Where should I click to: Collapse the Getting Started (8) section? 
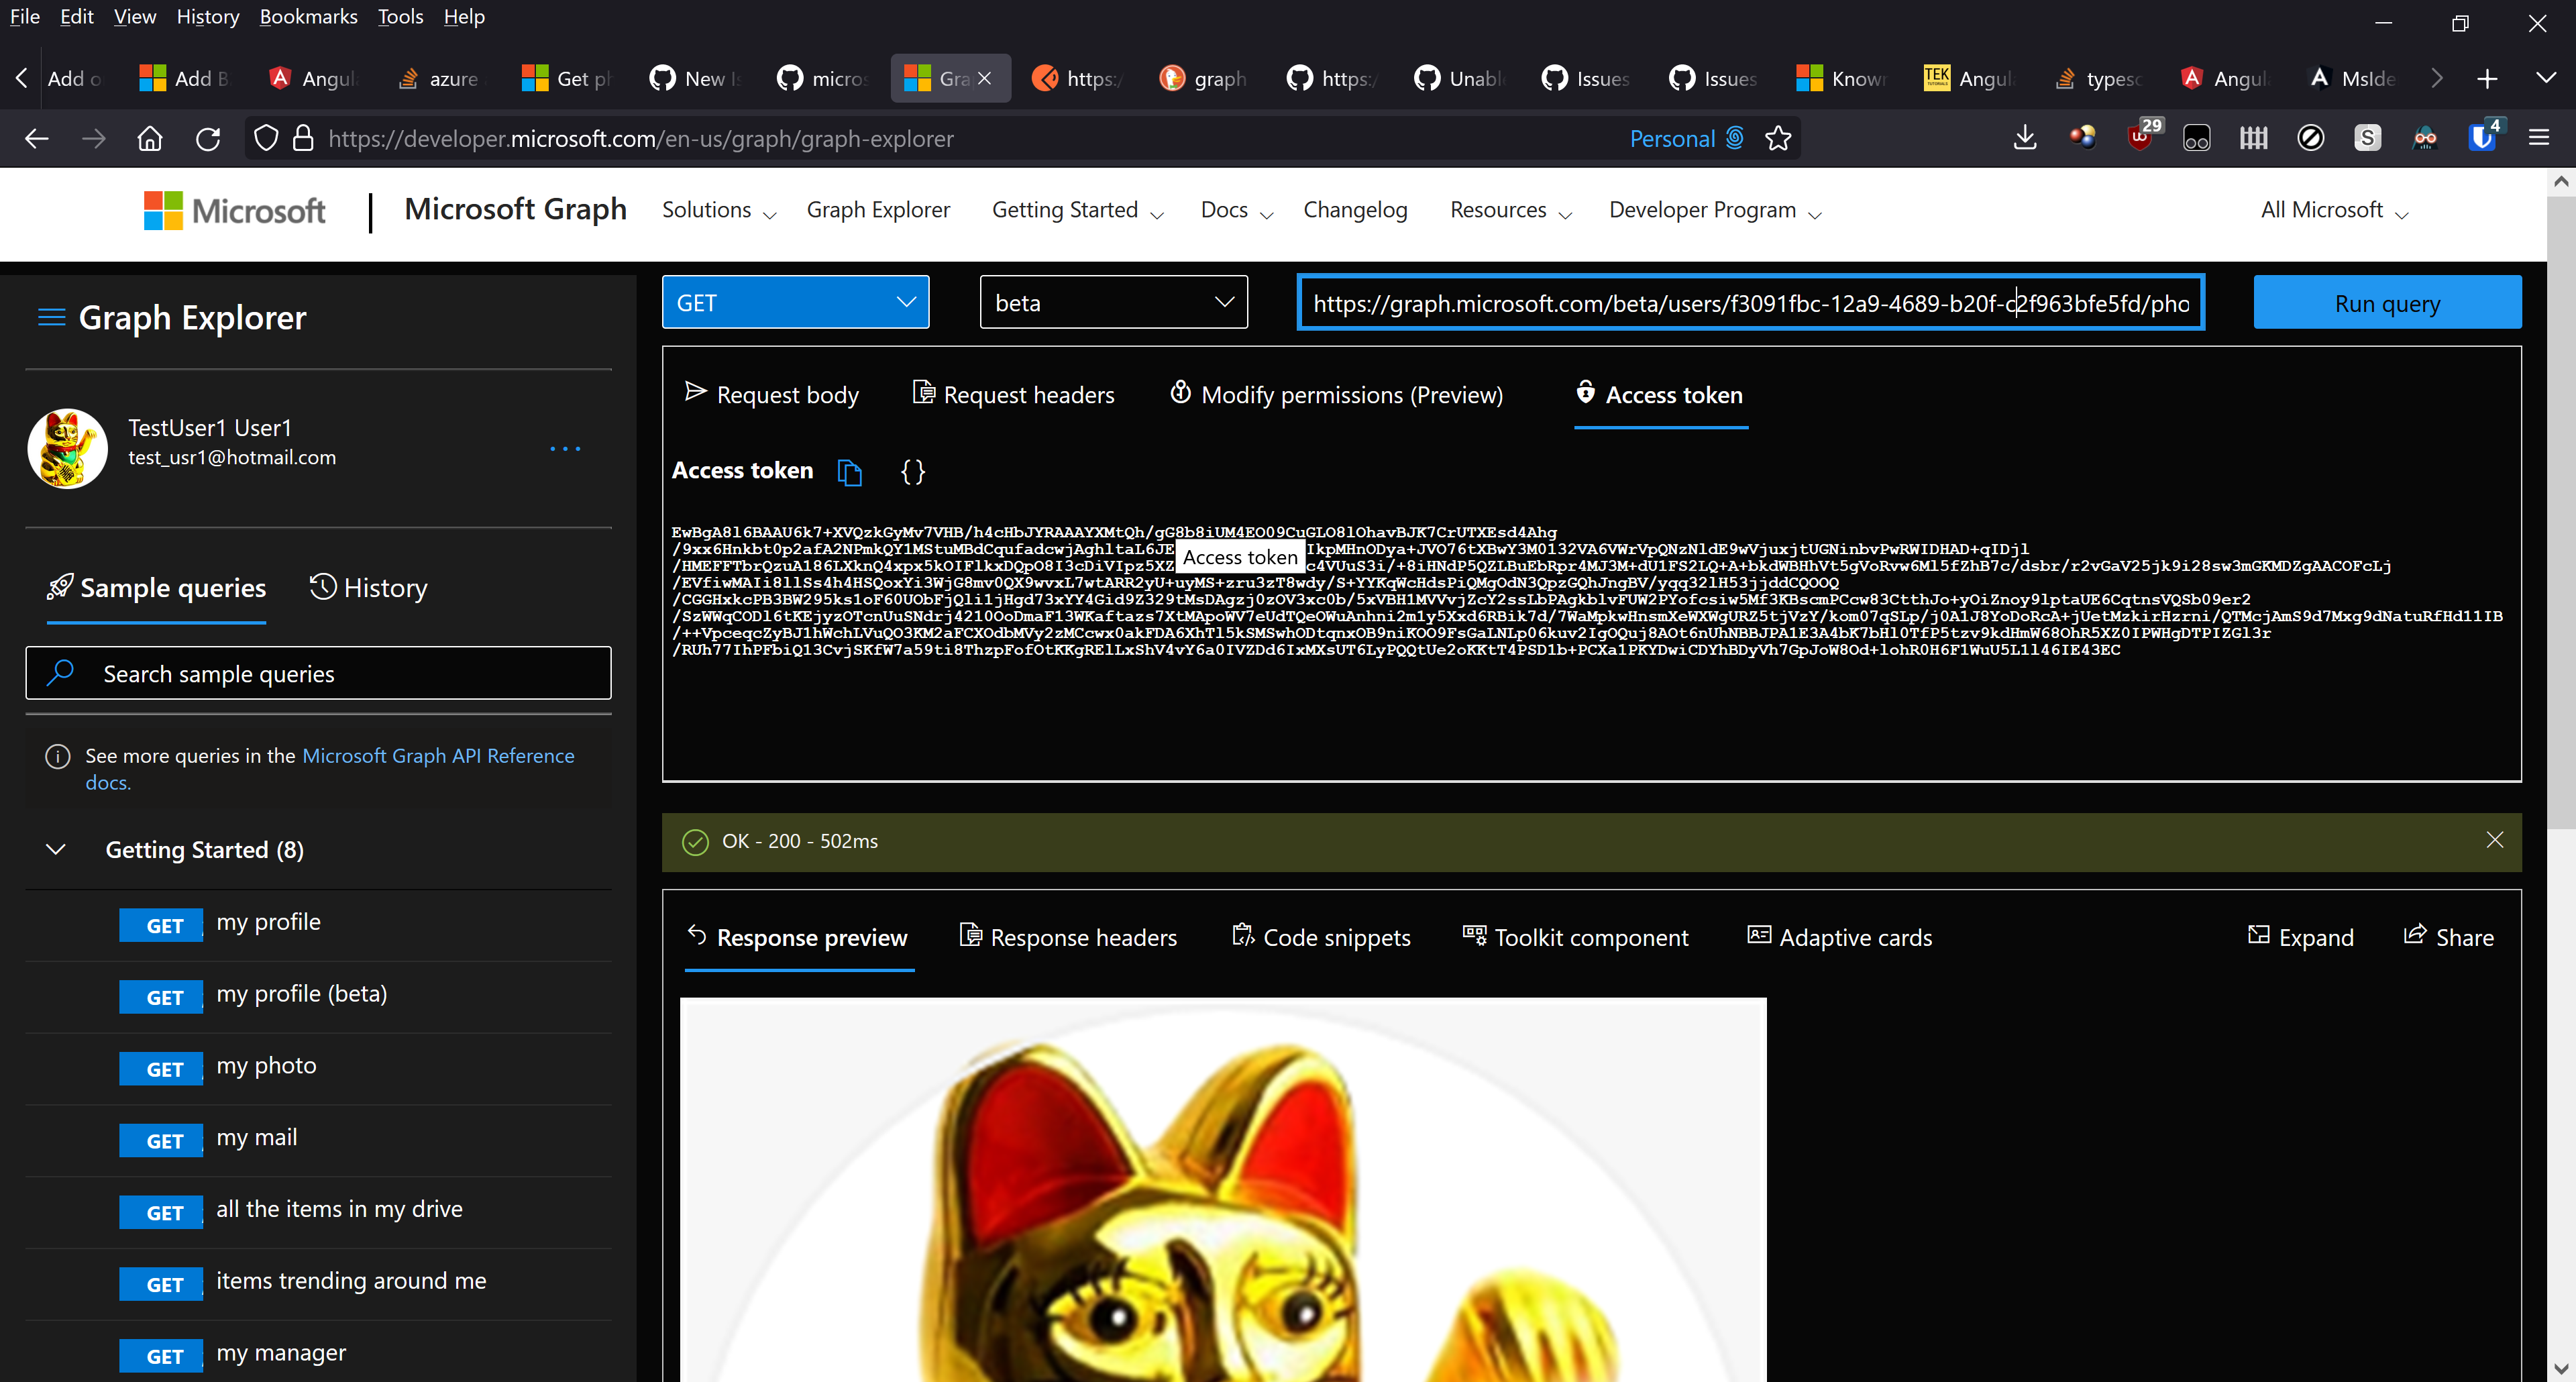click(x=55, y=849)
